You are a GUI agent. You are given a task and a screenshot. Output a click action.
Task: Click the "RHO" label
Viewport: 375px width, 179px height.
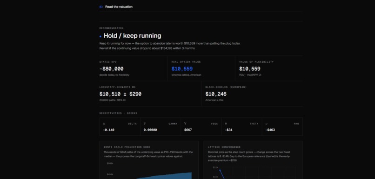pos(296,124)
